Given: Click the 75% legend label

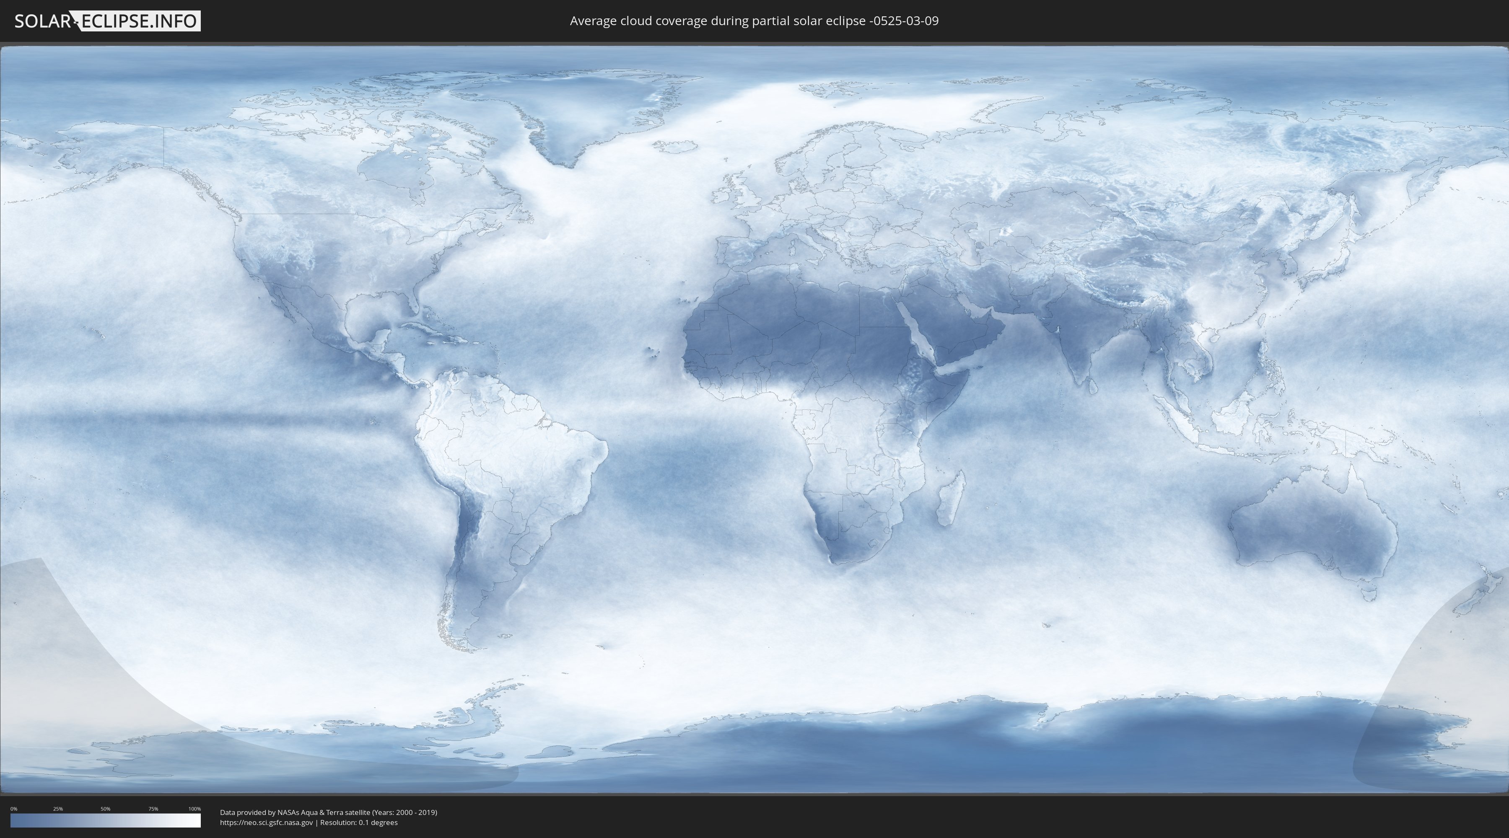Looking at the screenshot, I should 153,809.
